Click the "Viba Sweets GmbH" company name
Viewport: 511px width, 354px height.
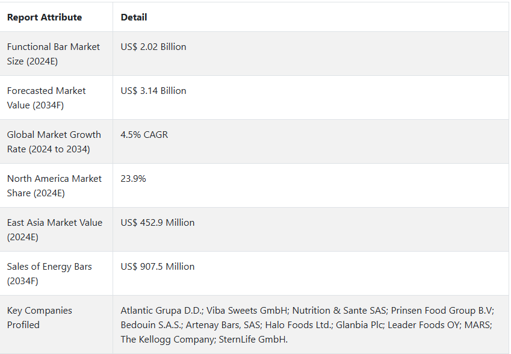pyautogui.click(x=247, y=311)
